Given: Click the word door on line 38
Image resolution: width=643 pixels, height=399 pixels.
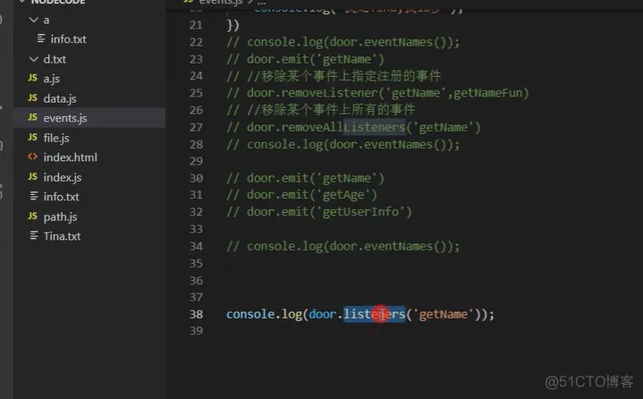Looking at the screenshot, I should pos(322,315).
